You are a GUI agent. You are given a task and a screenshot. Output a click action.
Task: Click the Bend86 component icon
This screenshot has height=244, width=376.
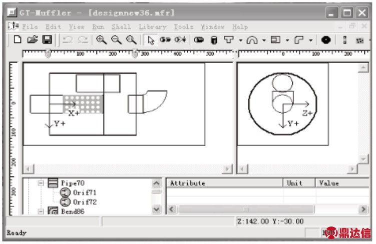click(53, 210)
